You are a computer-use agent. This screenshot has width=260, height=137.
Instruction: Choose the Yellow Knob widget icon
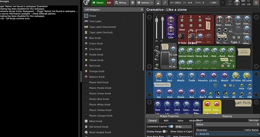86,60
